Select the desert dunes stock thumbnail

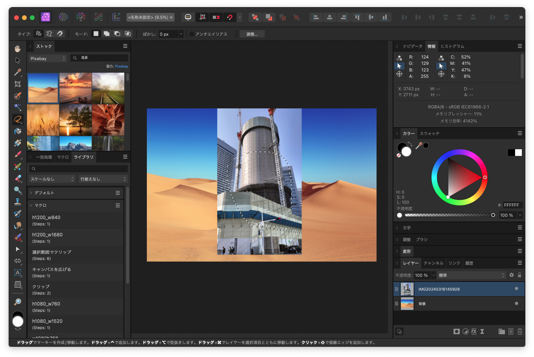[43, 88]
